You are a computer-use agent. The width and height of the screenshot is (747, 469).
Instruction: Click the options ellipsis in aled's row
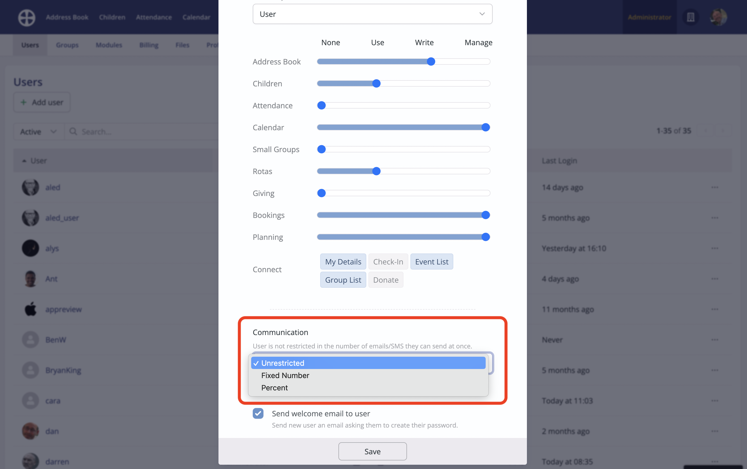click(x=715, y=187)
